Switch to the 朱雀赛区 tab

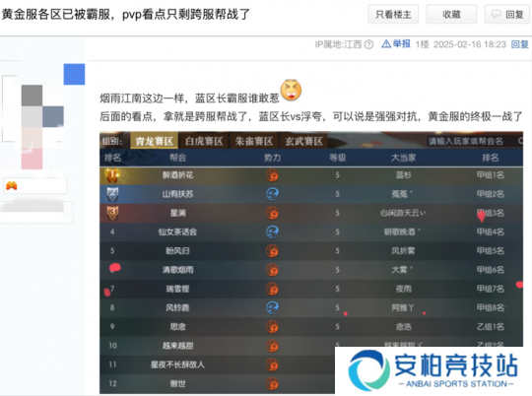(x=254, y=141)
